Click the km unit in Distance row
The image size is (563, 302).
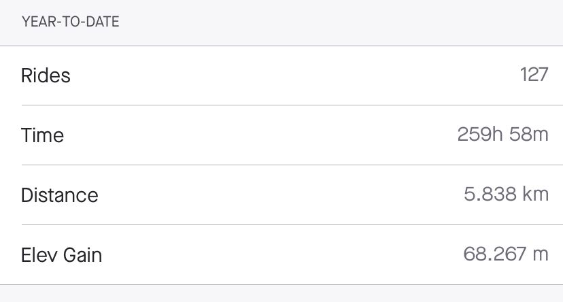point(536,195)
